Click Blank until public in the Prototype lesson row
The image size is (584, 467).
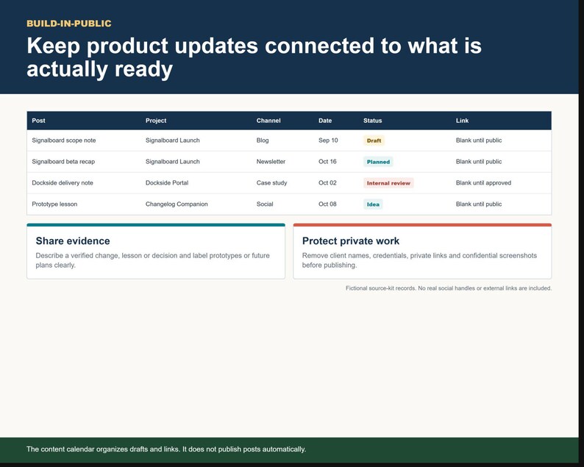click(479, 204)
